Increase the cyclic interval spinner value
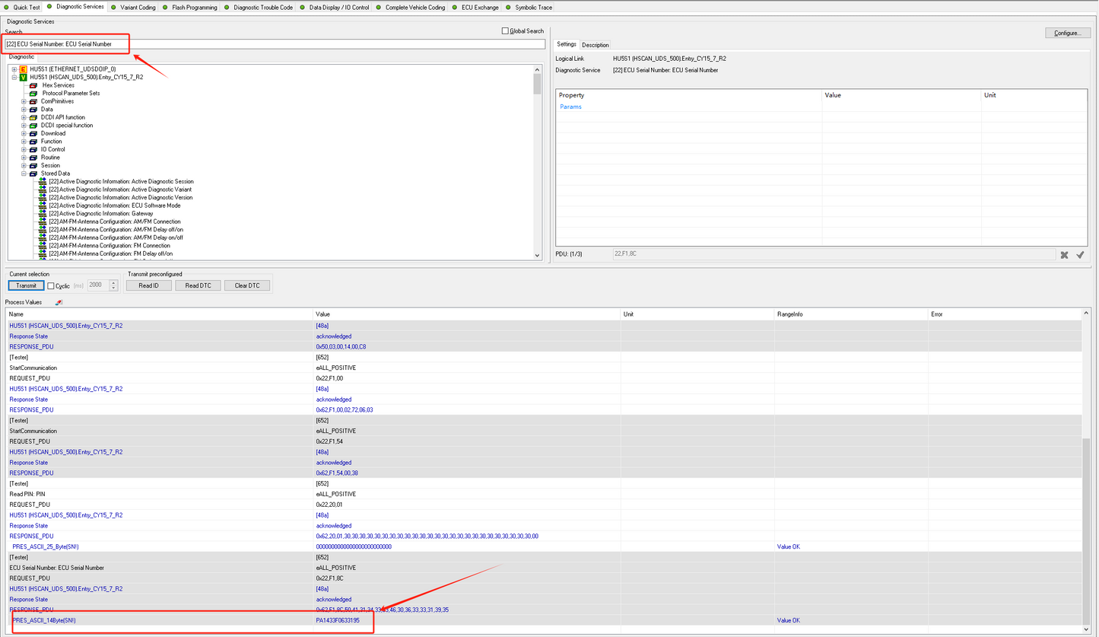 click(113, 282)
